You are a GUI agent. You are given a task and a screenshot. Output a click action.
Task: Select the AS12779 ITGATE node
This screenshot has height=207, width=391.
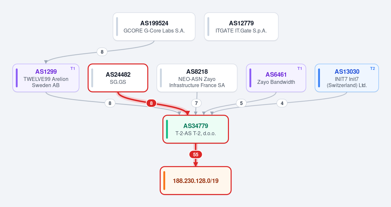pyautogui.click(x=241, y=27)
